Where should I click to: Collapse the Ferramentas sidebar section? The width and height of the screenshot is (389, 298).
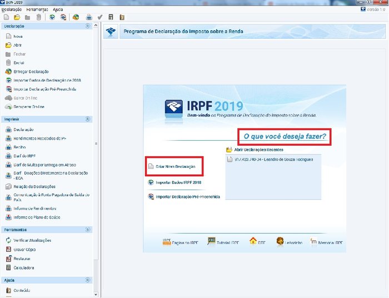coord(88,230)
